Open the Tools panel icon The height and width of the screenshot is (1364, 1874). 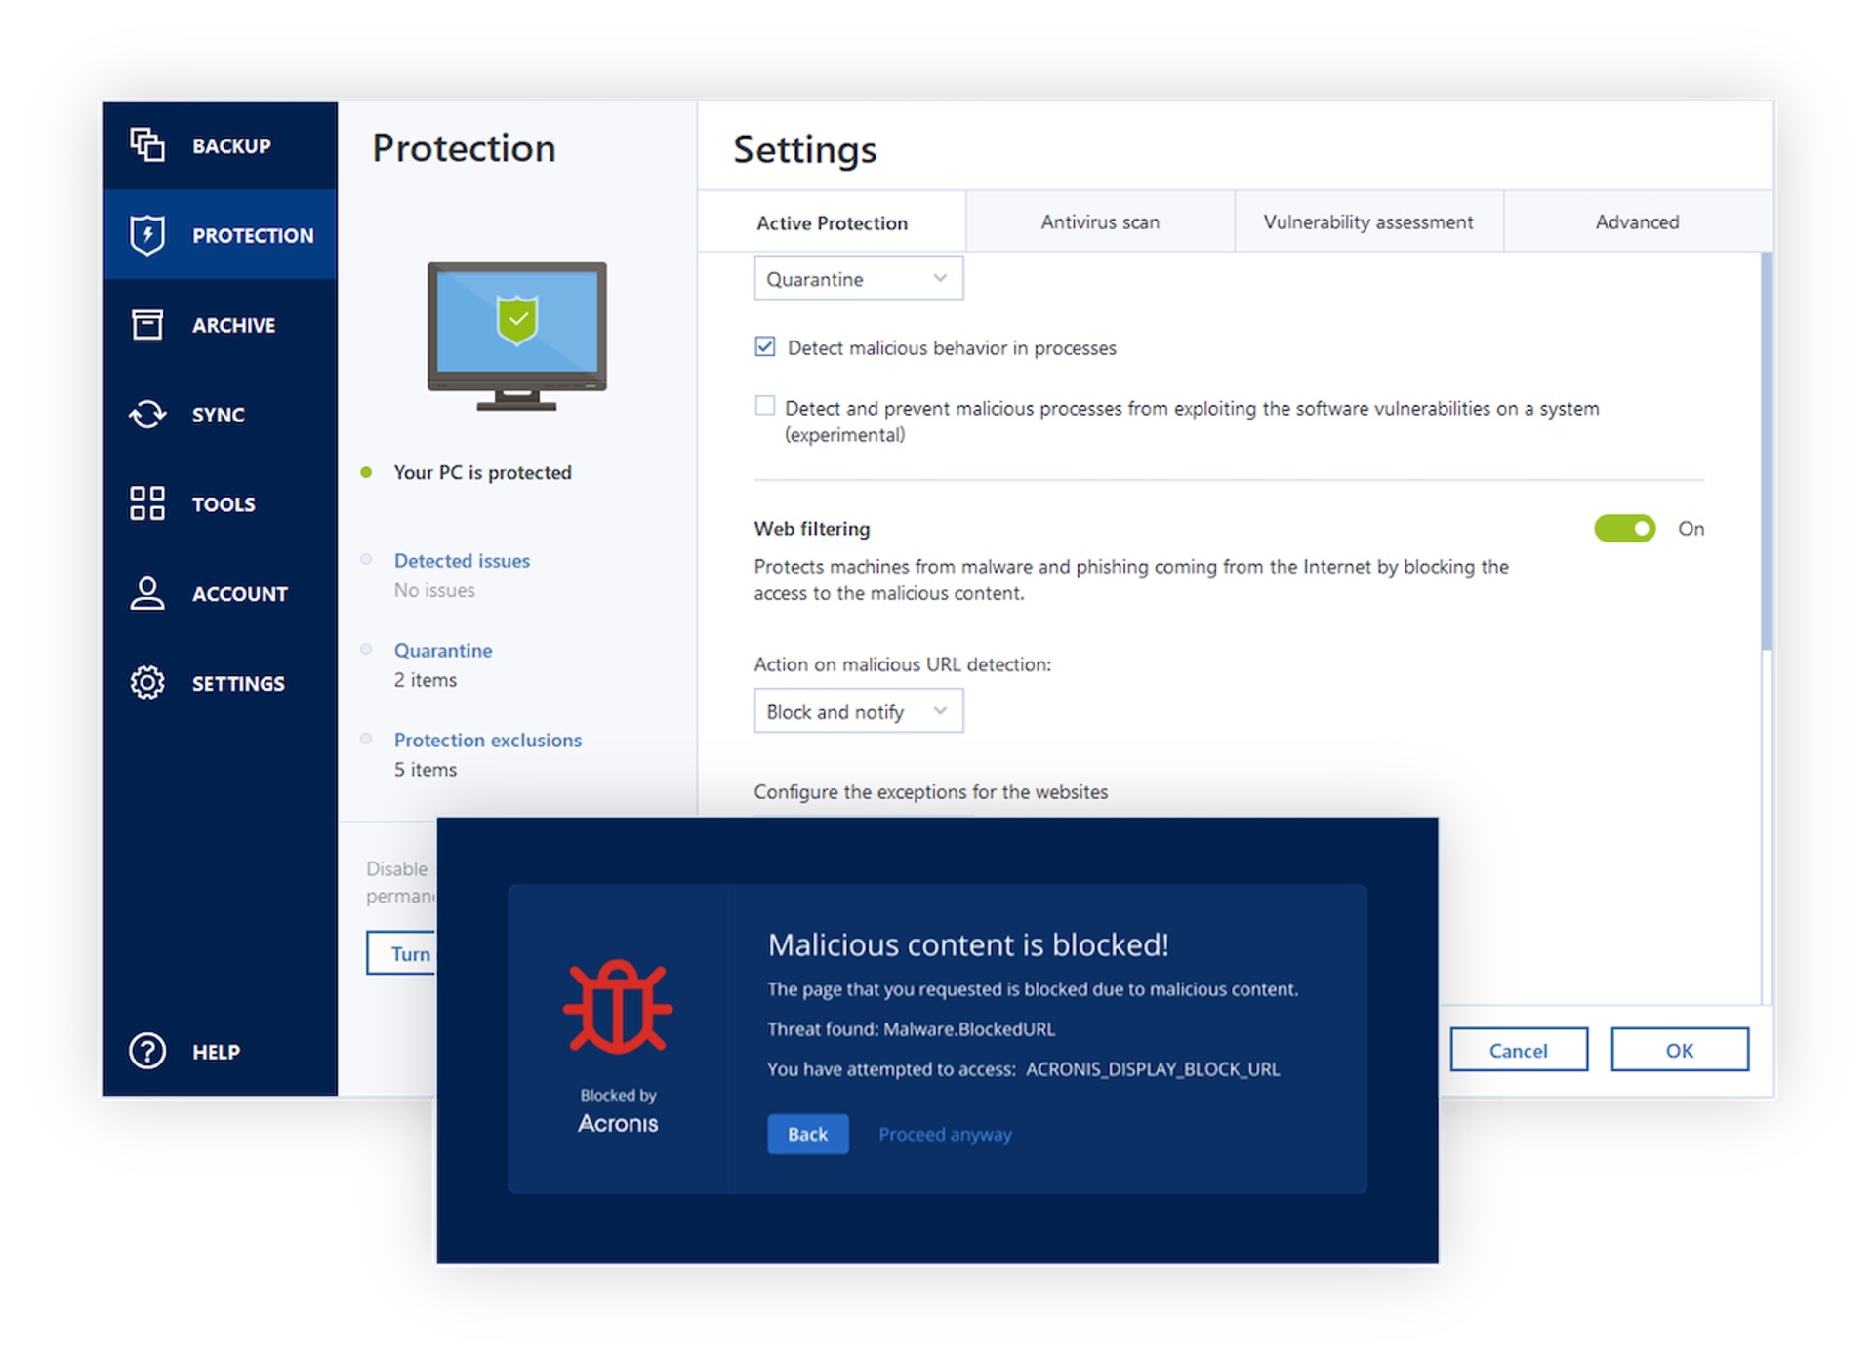(x=146, y=503)
